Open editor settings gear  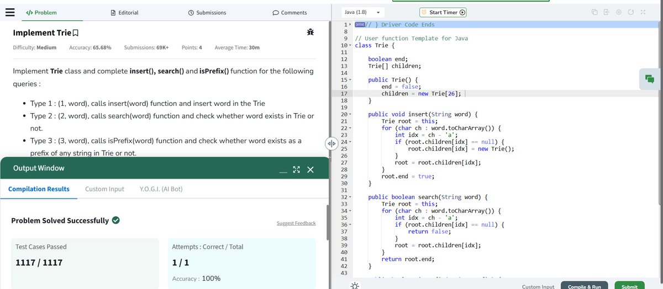pyautogui.click(x=619, y=12)
